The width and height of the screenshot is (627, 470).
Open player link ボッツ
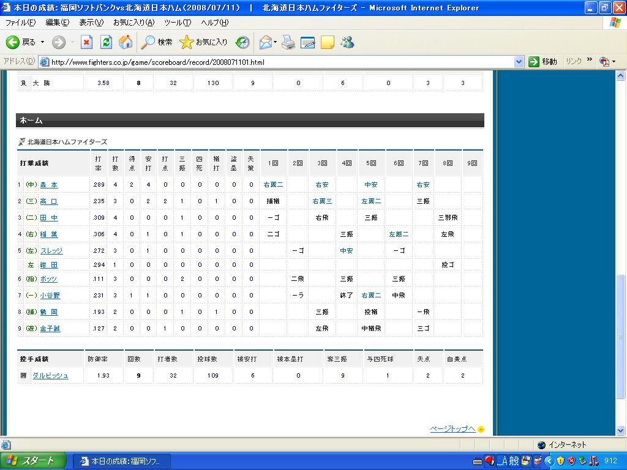coord(49,279)
